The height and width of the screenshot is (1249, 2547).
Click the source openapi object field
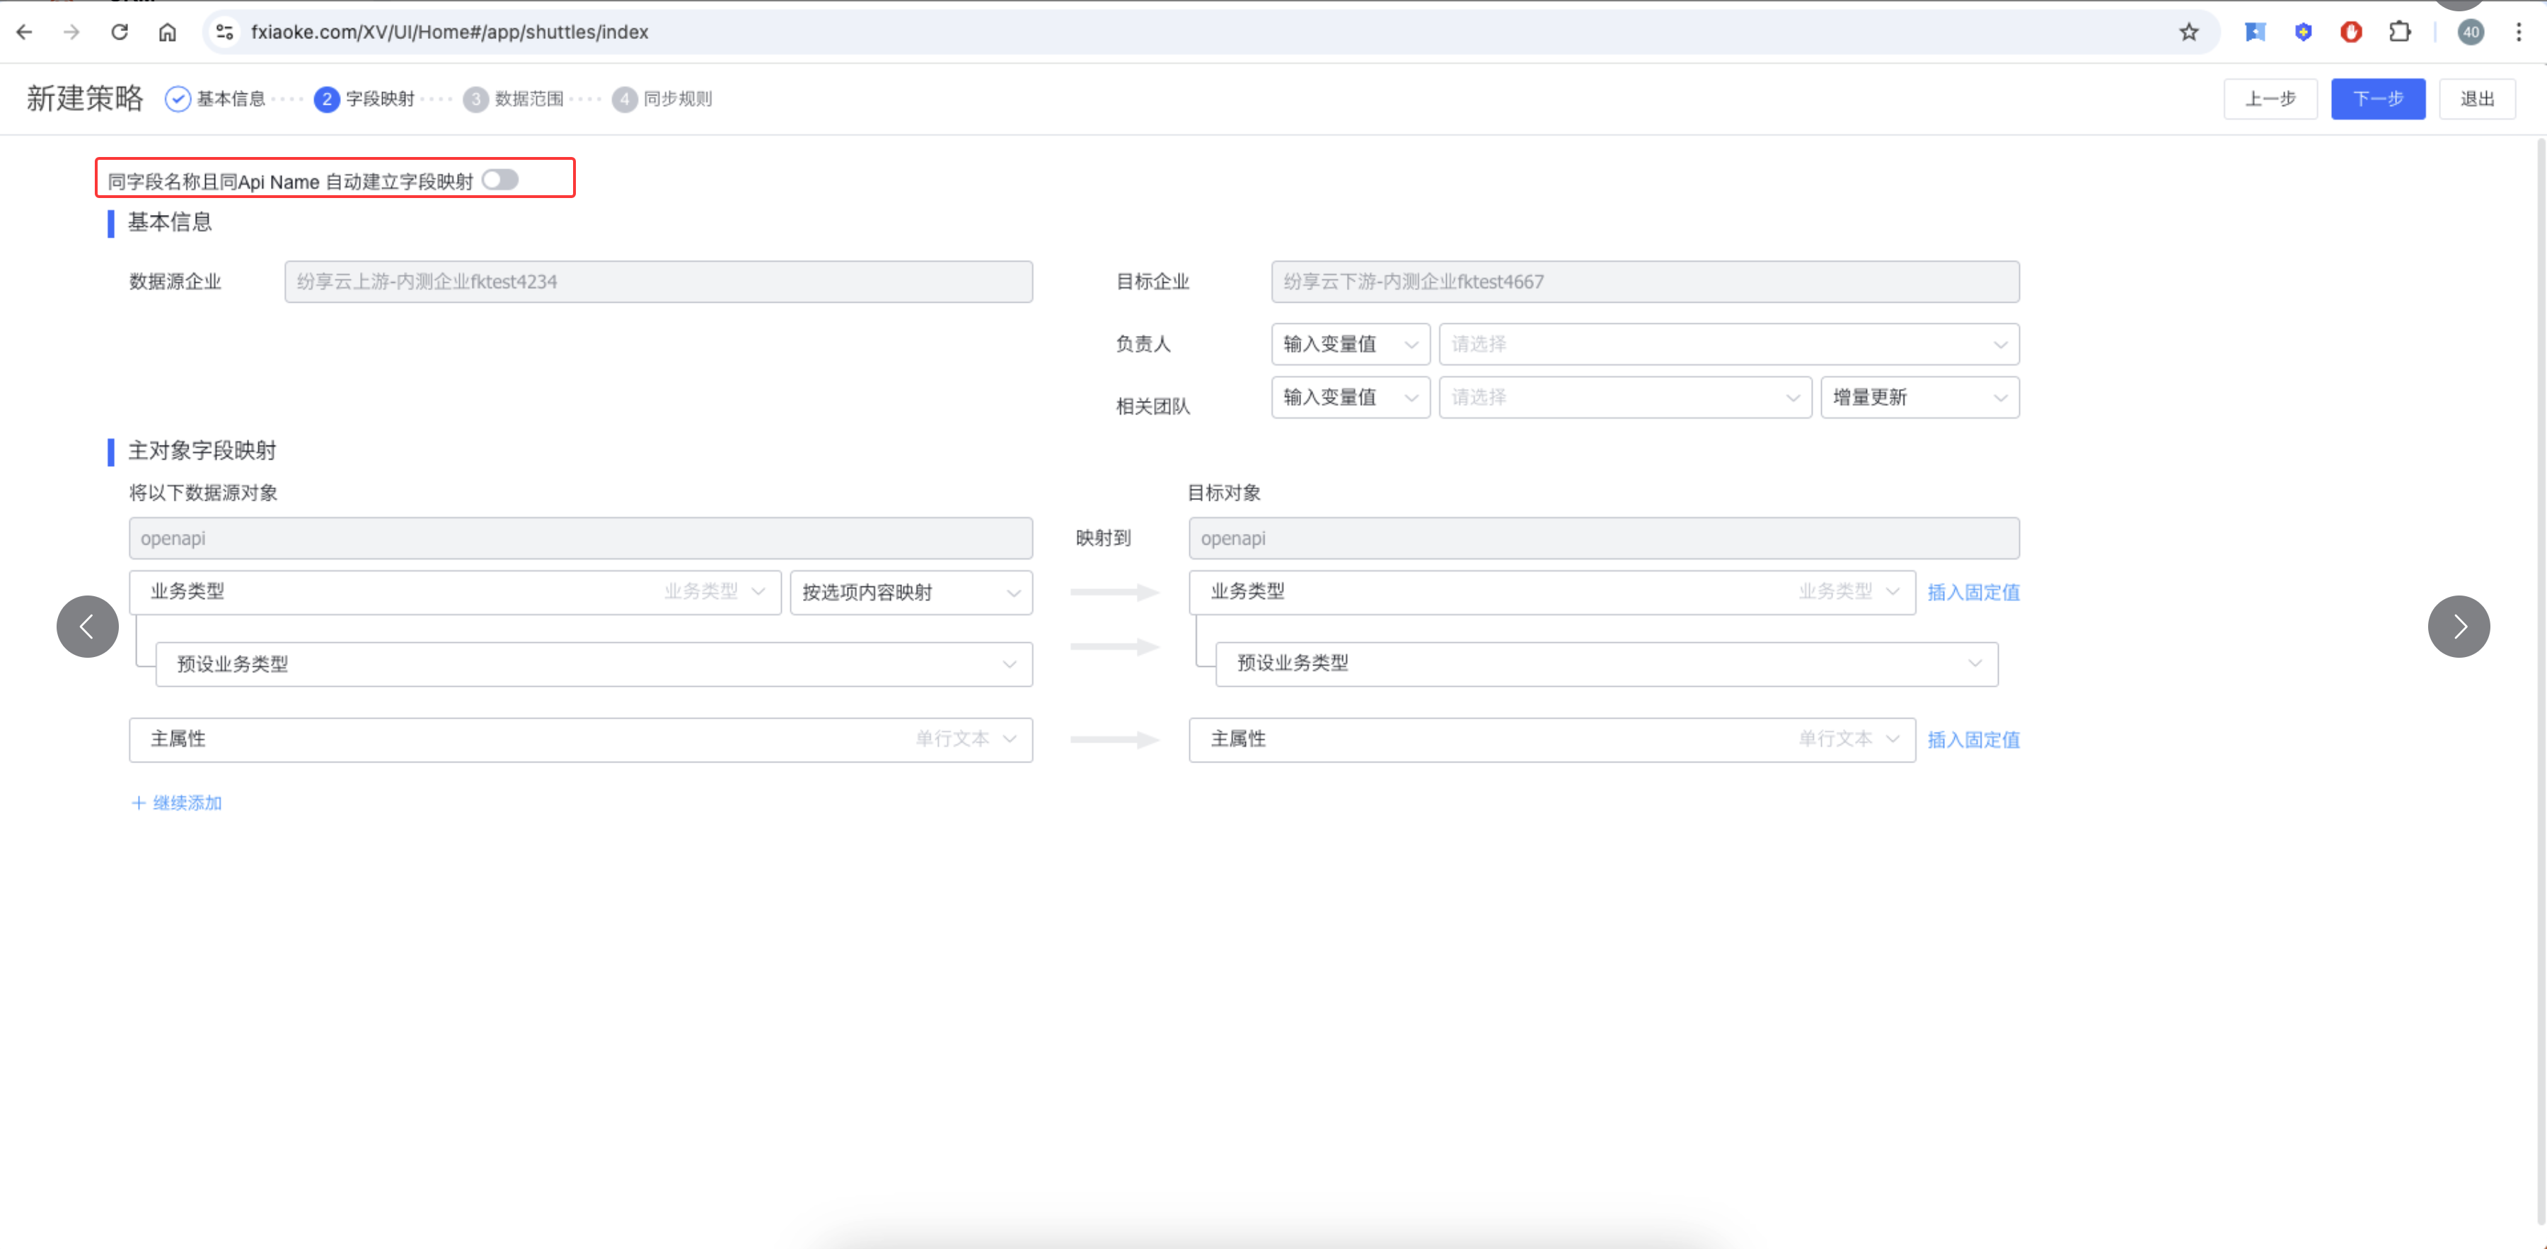pos(580,538)
